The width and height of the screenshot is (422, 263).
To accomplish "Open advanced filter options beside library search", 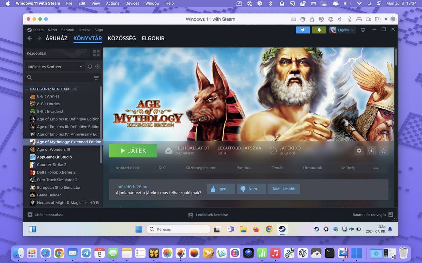I will tap(96, 77).
